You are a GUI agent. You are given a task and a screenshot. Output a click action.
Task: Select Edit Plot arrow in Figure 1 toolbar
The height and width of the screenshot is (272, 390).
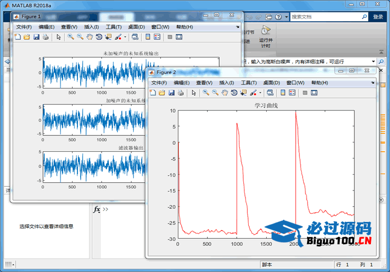click(x=58, y=37)
